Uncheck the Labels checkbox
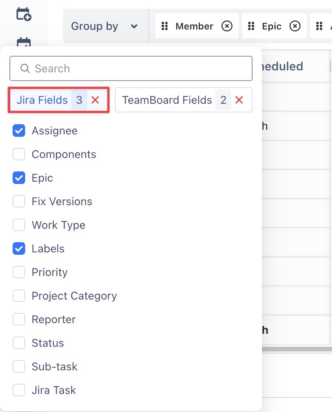 (19, 249)
